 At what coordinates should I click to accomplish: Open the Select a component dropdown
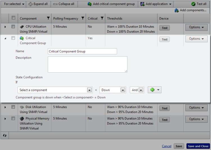[55, 90]
